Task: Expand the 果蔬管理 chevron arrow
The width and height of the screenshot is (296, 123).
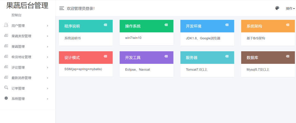Action: click(48, 47)
